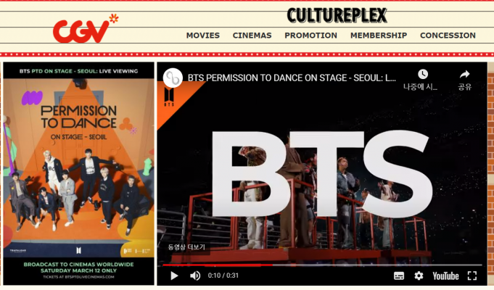Viewport: 494px width, 290px height.
Task: Enter fullscreen video mode
Action: point(472,275)
